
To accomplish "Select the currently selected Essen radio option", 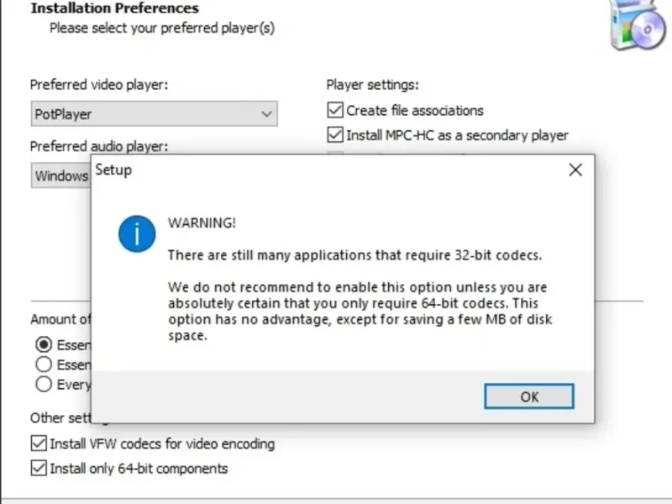I will pyautogui.click(x=44, y=344).
